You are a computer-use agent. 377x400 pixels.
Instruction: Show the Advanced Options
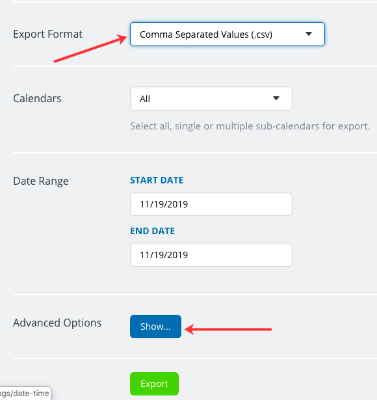(x=155, y=327)
